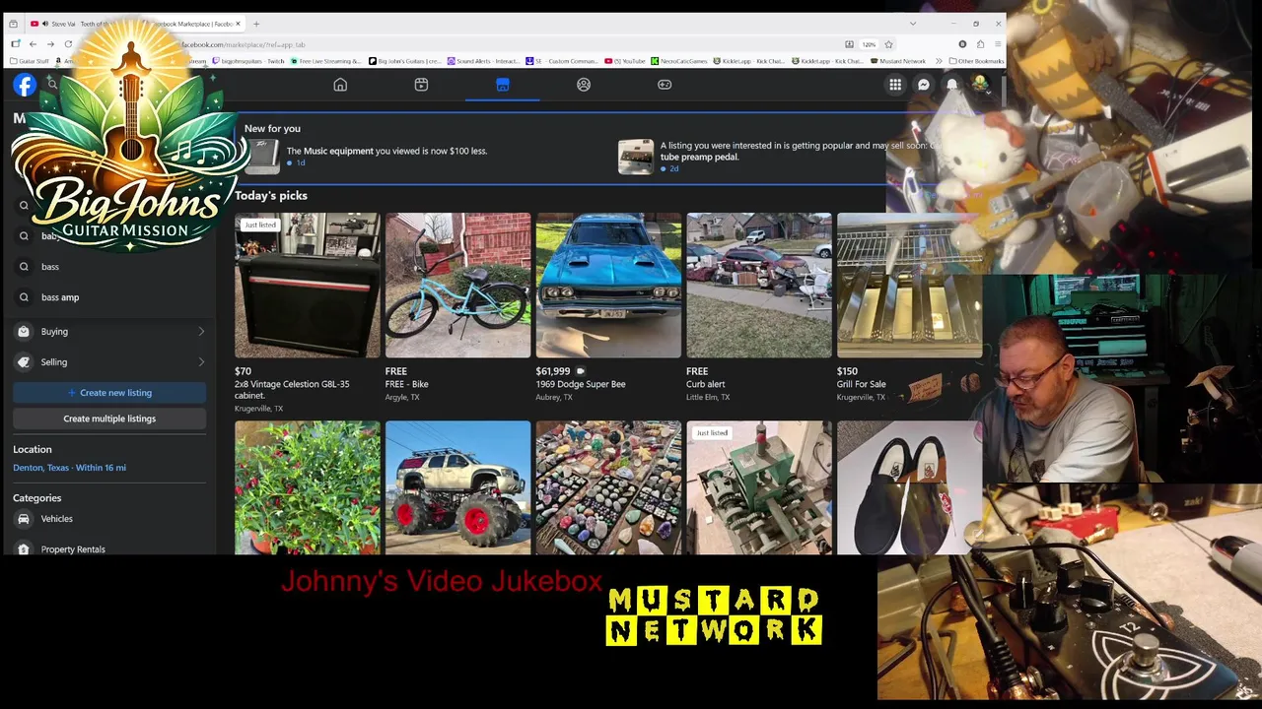Viewport: 1262px width, 709px height.
Task: Click the Buying bag icon
Action: 24,332
